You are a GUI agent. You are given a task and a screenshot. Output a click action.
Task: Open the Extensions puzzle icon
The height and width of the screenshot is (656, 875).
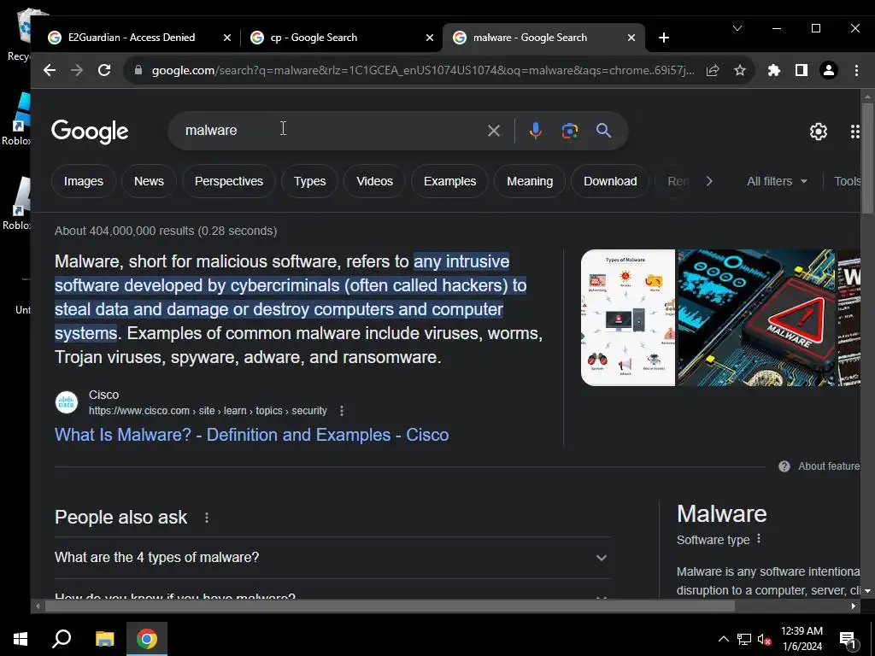click(x=774, y=70)
